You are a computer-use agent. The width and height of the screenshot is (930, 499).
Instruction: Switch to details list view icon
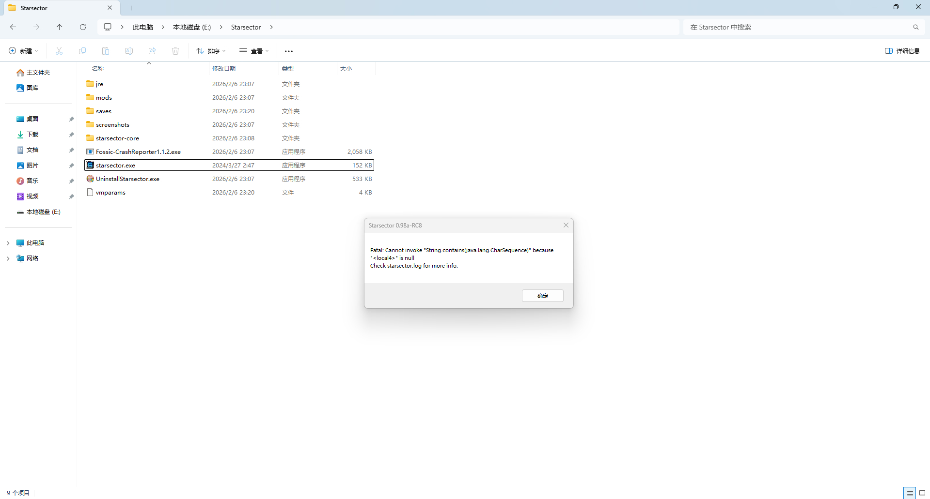point(910,493)
